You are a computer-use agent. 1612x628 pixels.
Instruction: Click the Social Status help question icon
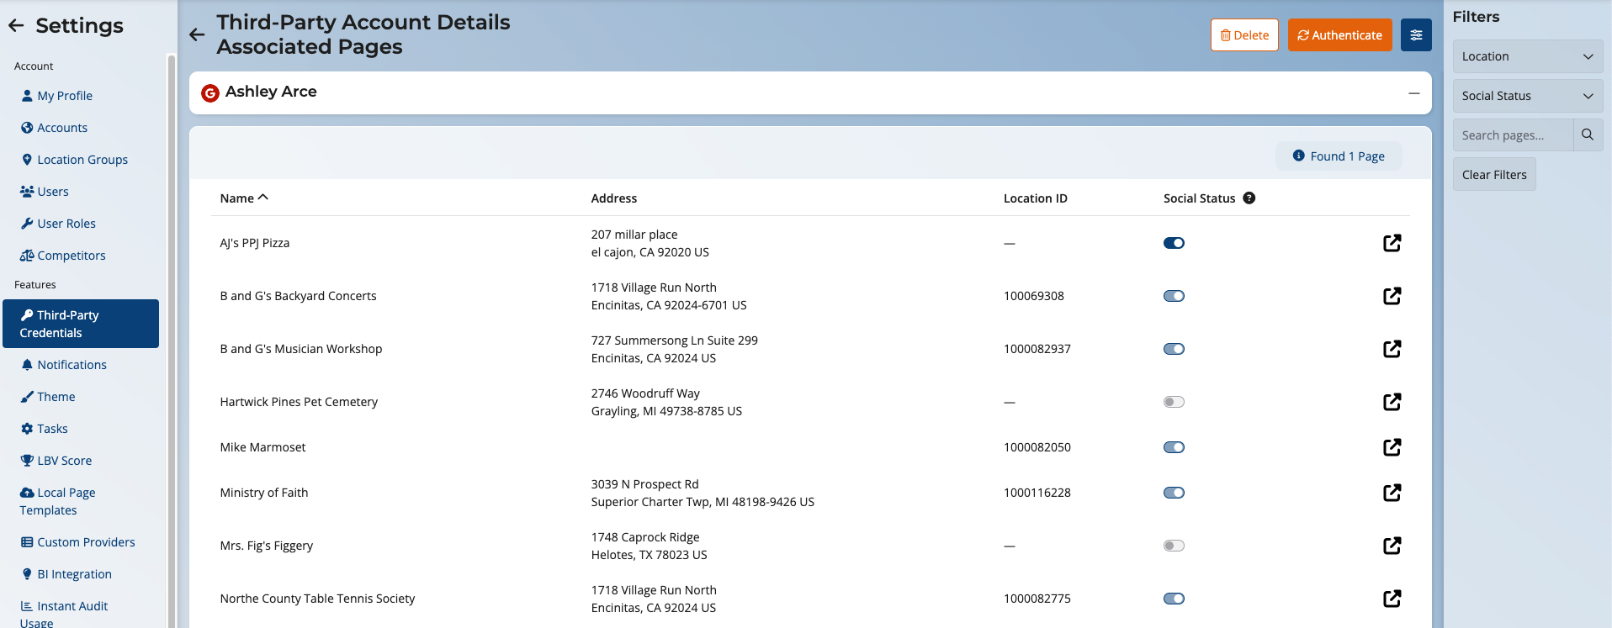(x=1249, y=198)
